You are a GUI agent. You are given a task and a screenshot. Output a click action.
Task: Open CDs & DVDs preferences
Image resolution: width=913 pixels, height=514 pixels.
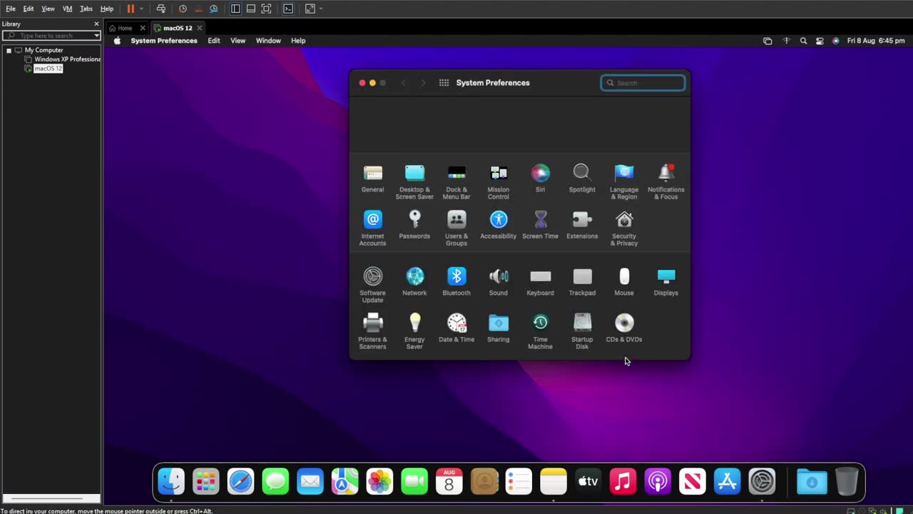click(624, 328)
